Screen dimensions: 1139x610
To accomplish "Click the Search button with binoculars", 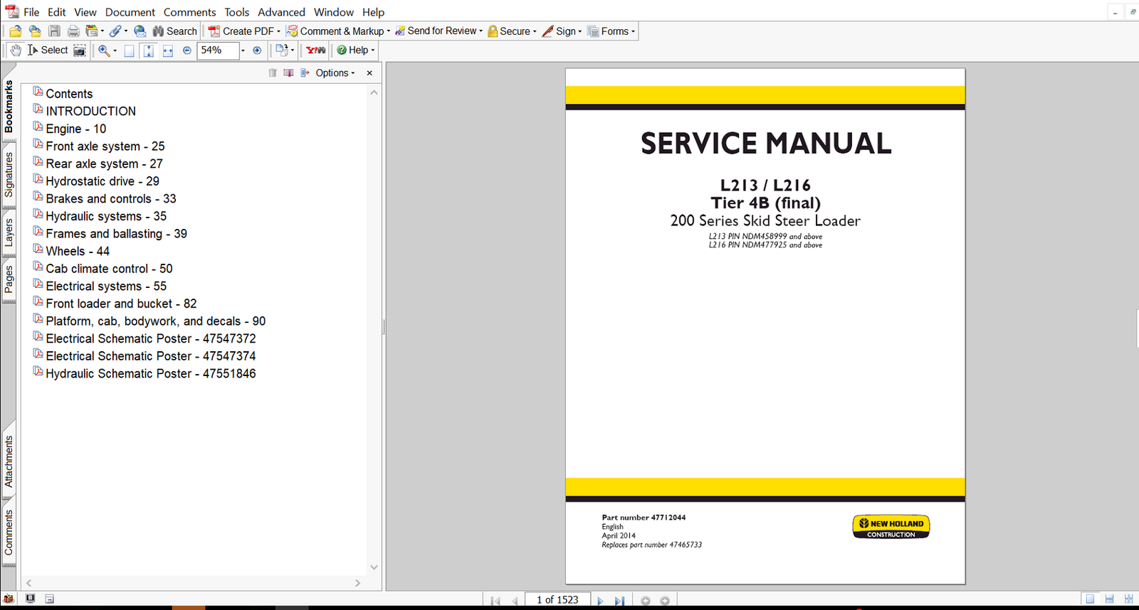I will pos(175,31).
